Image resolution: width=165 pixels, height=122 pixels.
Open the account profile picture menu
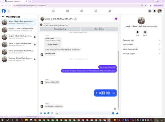pos(159,11)
